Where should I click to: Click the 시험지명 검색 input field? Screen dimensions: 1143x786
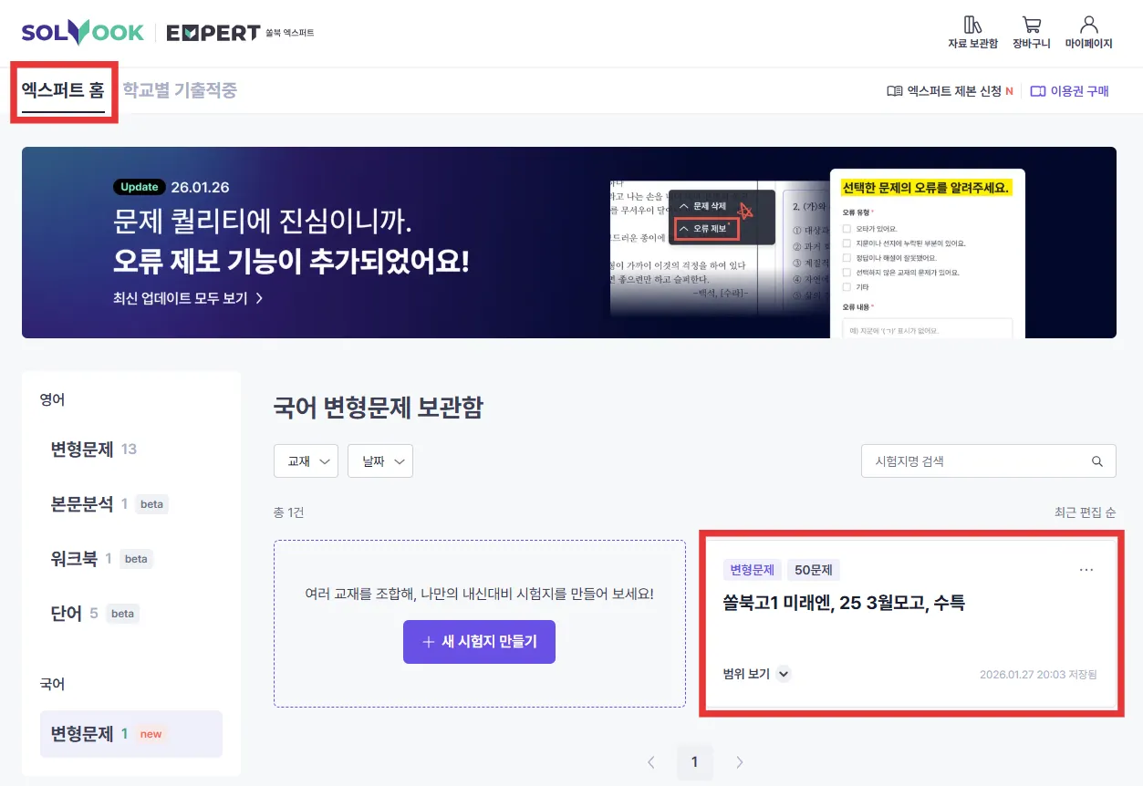point(989,461)
